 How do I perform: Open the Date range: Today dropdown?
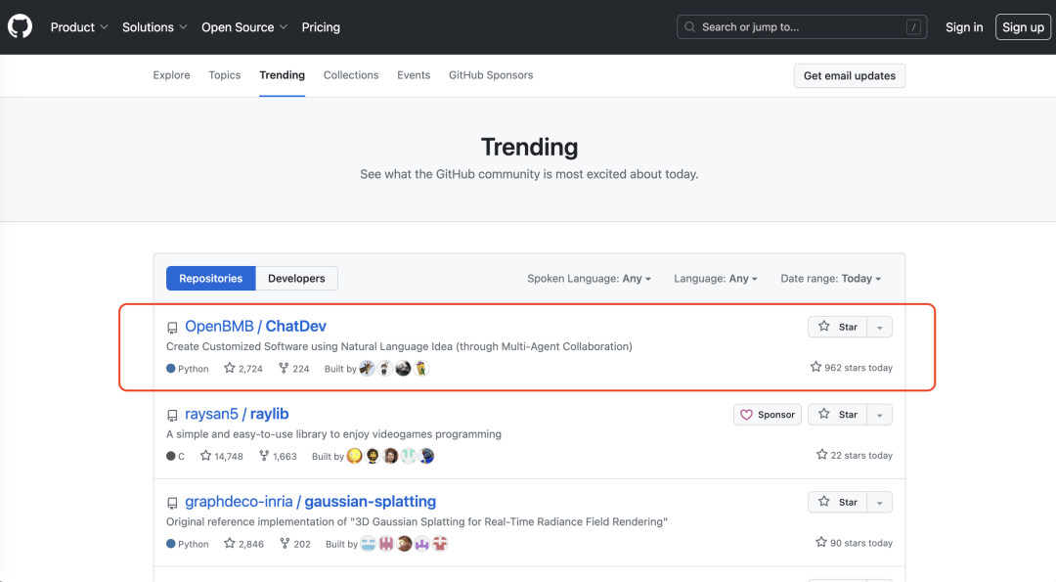click(x=830, y=278)
